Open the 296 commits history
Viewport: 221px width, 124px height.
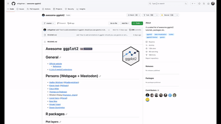(135, 30)
